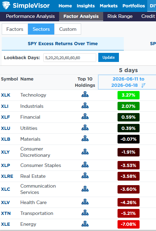Click the Lookback Days input field
The height and width of the screenshot is (231, 156).
coord(70,58)
